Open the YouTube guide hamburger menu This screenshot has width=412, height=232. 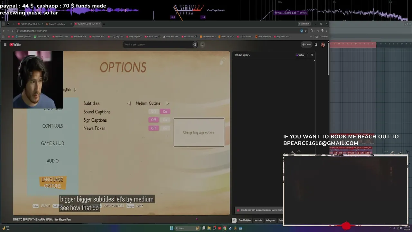click(x=5, y=45)
